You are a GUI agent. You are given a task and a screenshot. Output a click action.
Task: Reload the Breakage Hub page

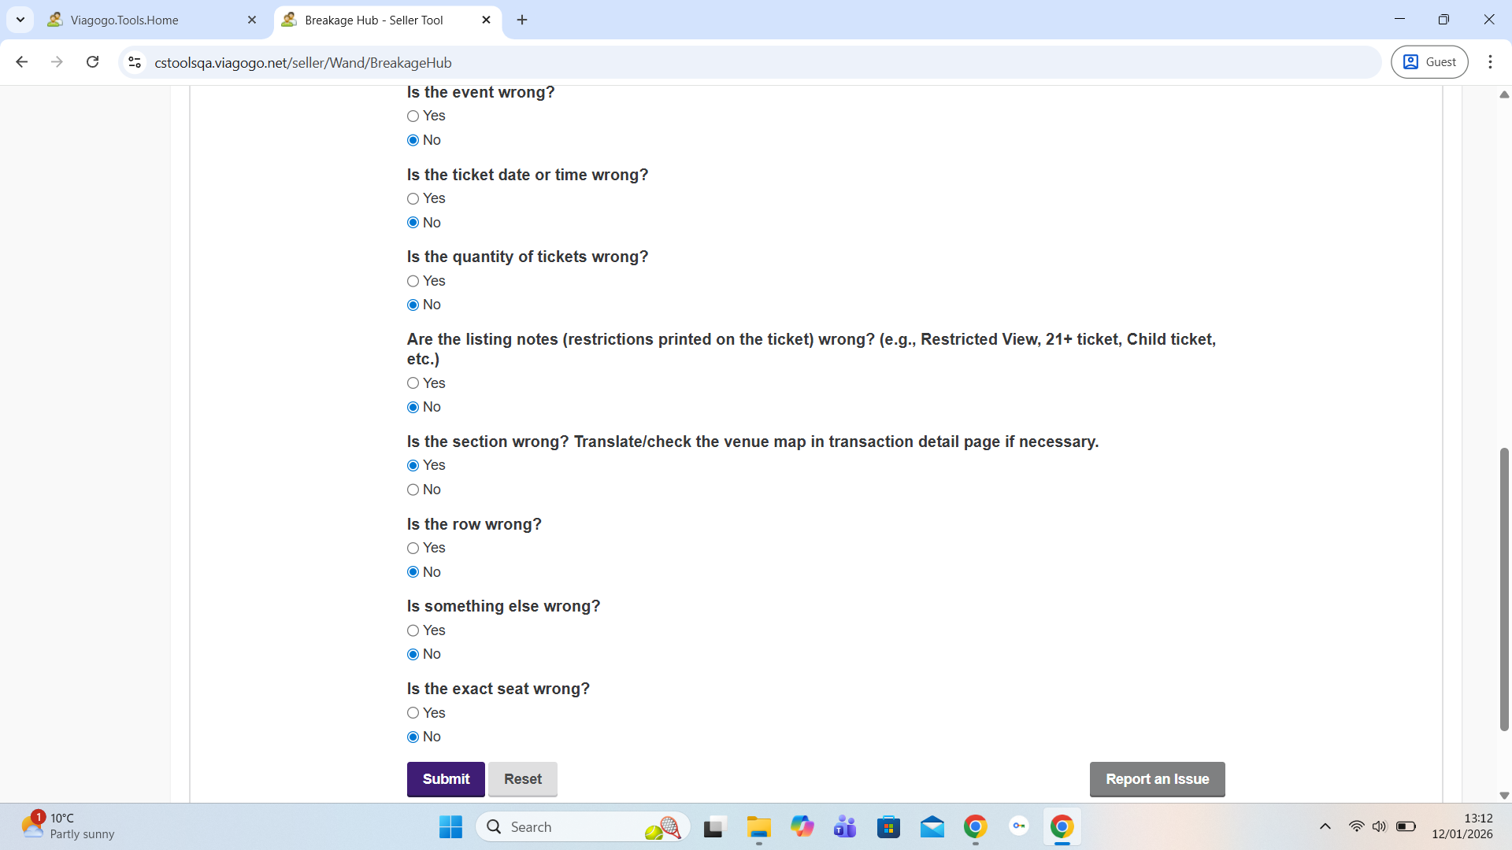pos(93,62)
